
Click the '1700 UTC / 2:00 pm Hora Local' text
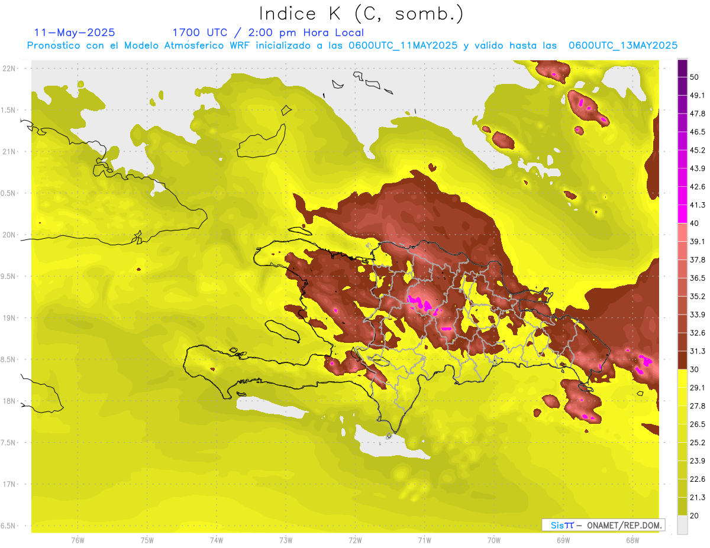click(268, 33)
